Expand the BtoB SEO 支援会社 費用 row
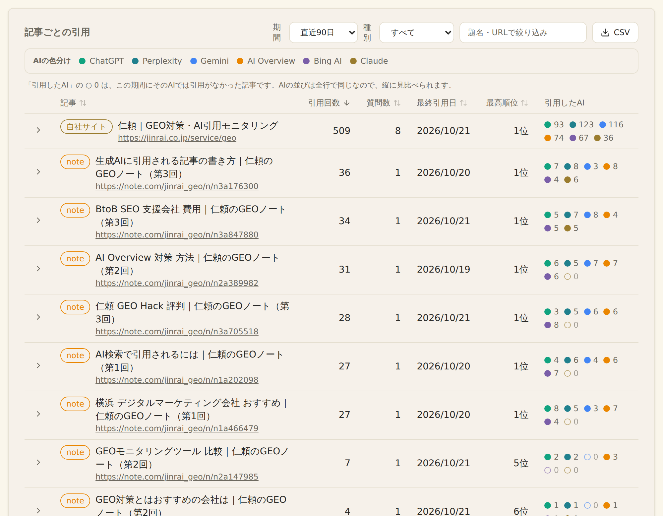663x516 pixels. [x=38, y=220]
